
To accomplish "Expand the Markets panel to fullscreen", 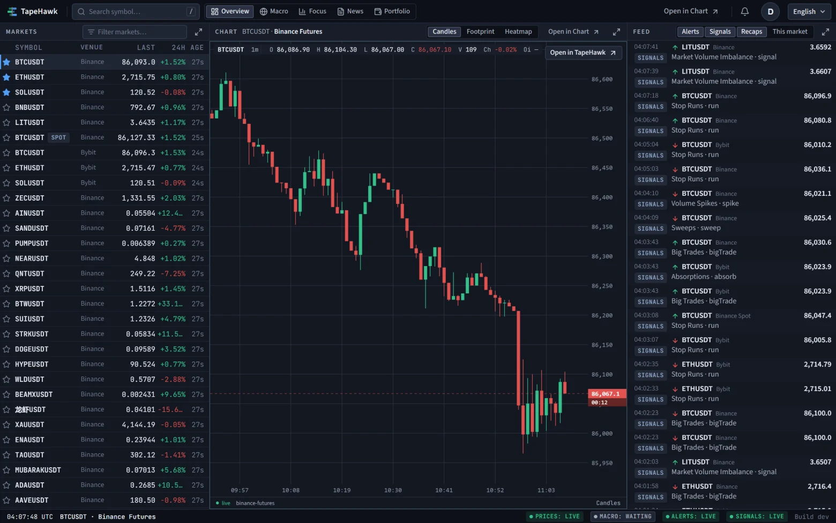I will tap(198, 32).
